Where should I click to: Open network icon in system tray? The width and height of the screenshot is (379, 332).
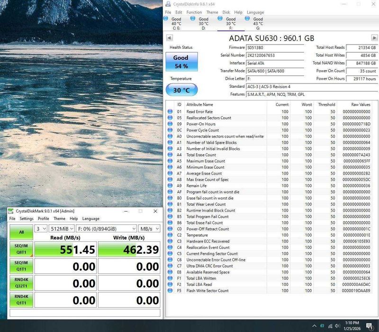[330, 326]
